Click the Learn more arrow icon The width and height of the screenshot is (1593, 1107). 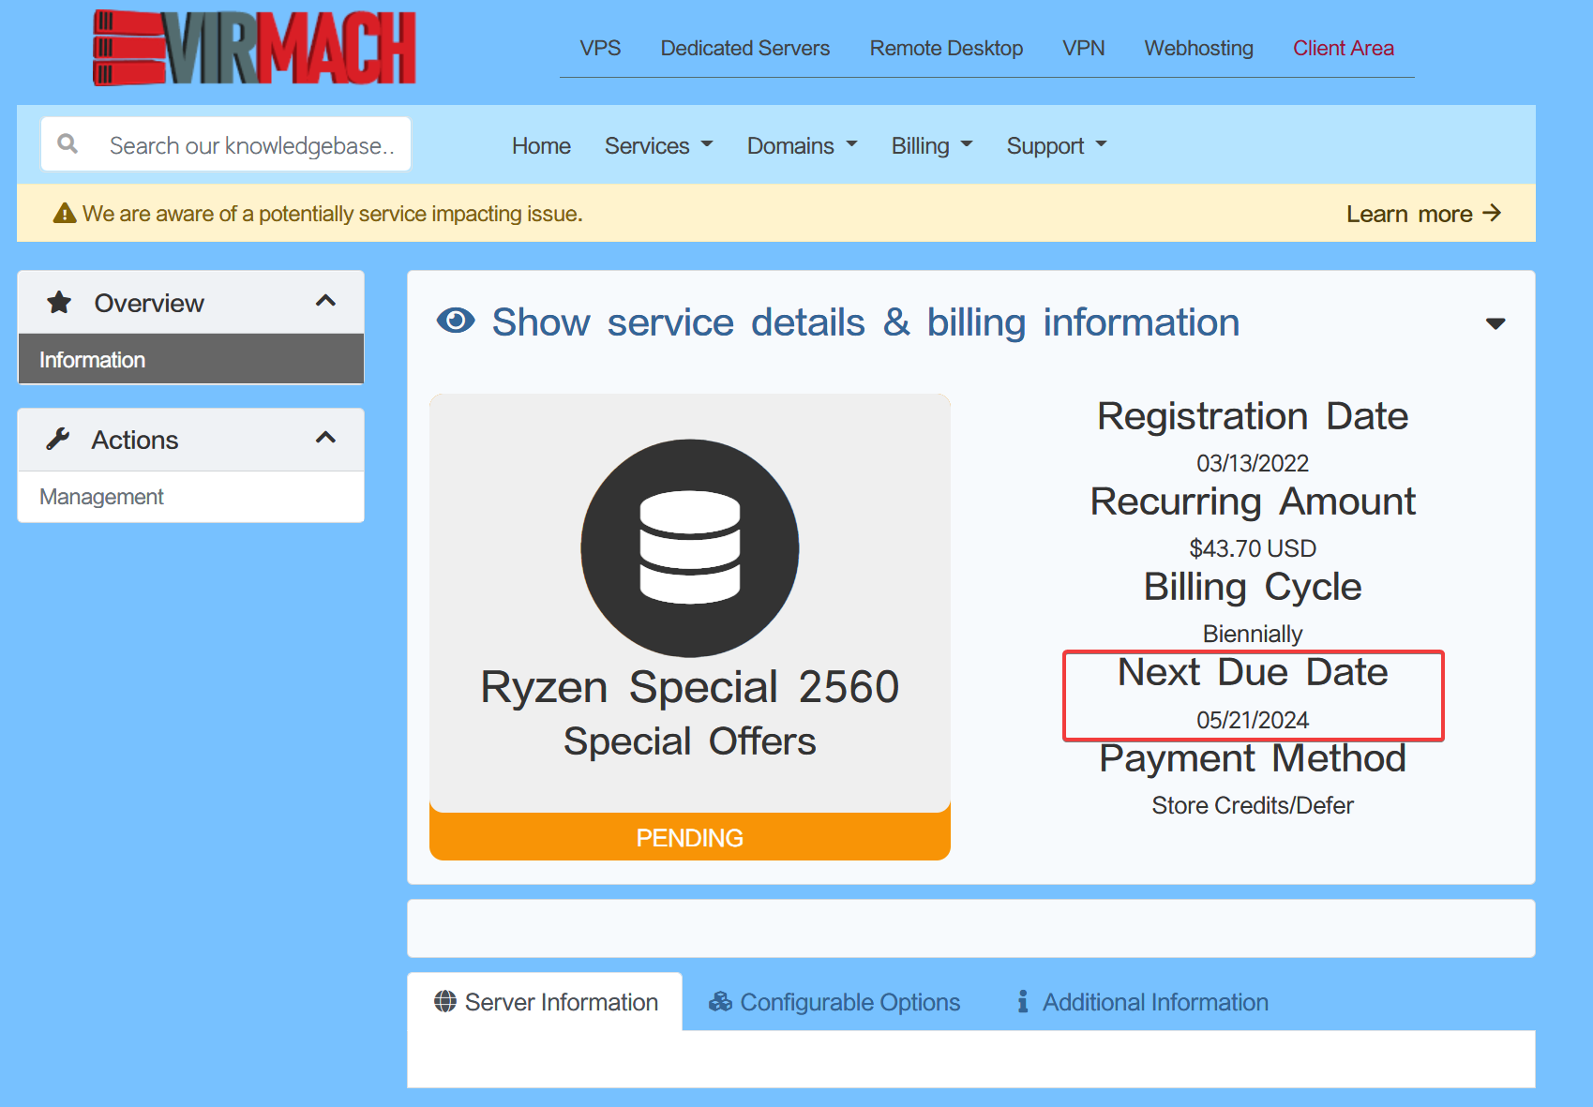pyautogui.click(x=1492, y=214)
